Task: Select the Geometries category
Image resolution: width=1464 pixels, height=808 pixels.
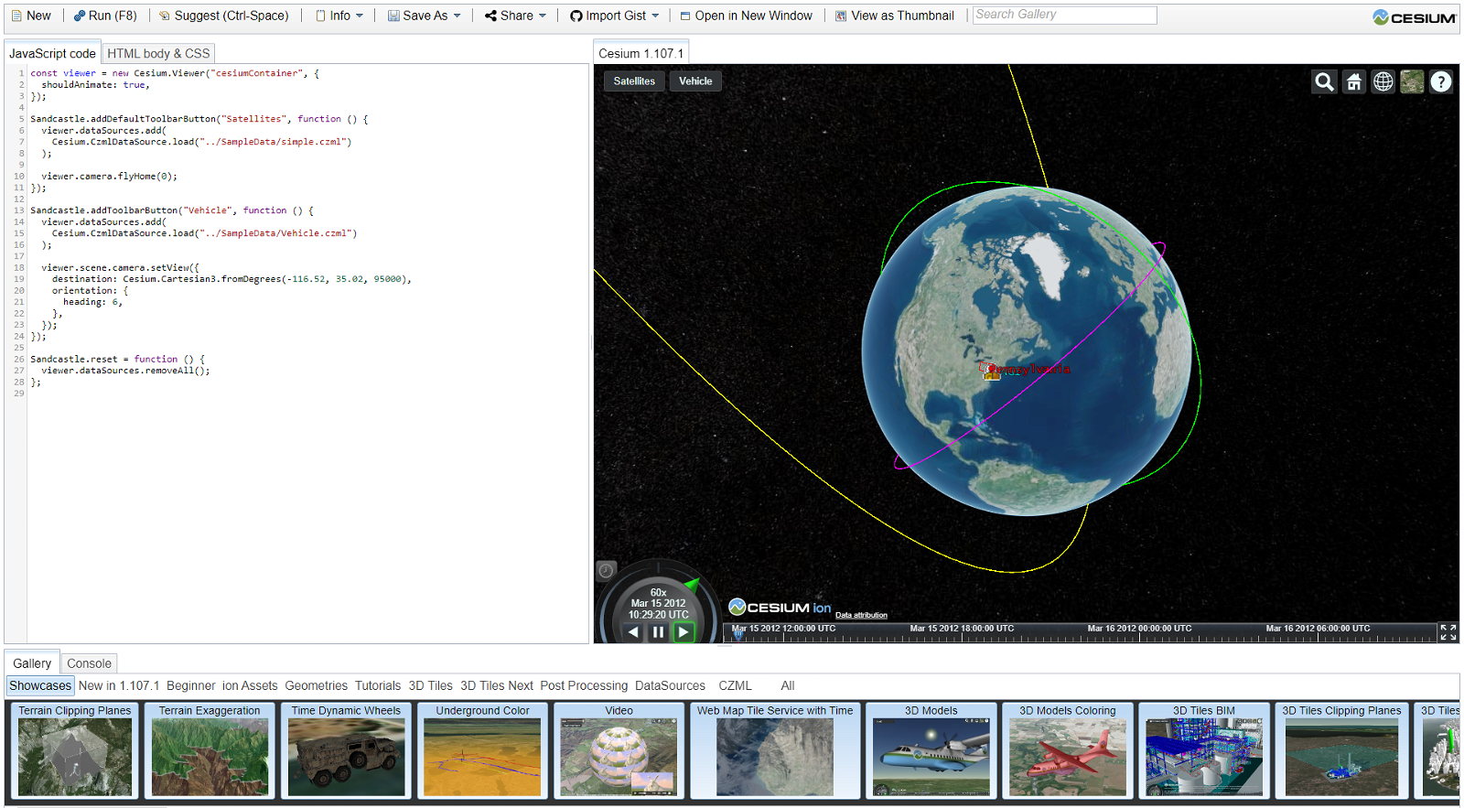Action: [x=316, y=685]
